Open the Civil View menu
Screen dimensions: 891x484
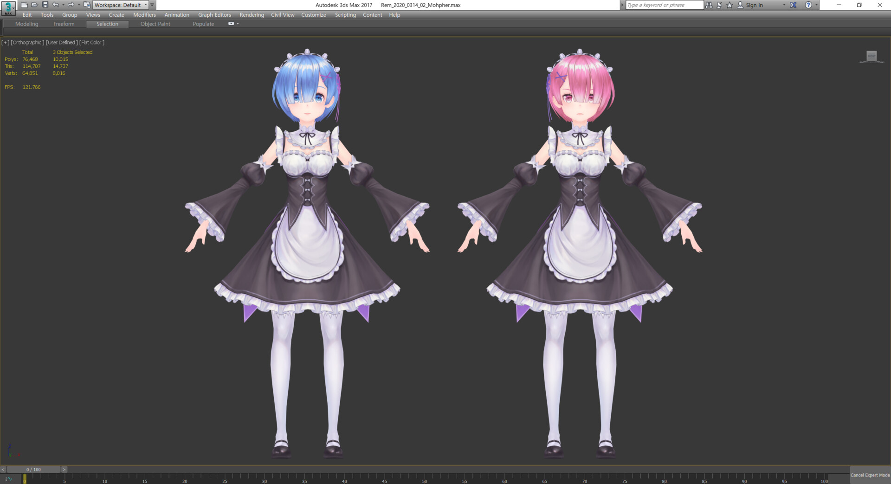[x=283, y=15]
